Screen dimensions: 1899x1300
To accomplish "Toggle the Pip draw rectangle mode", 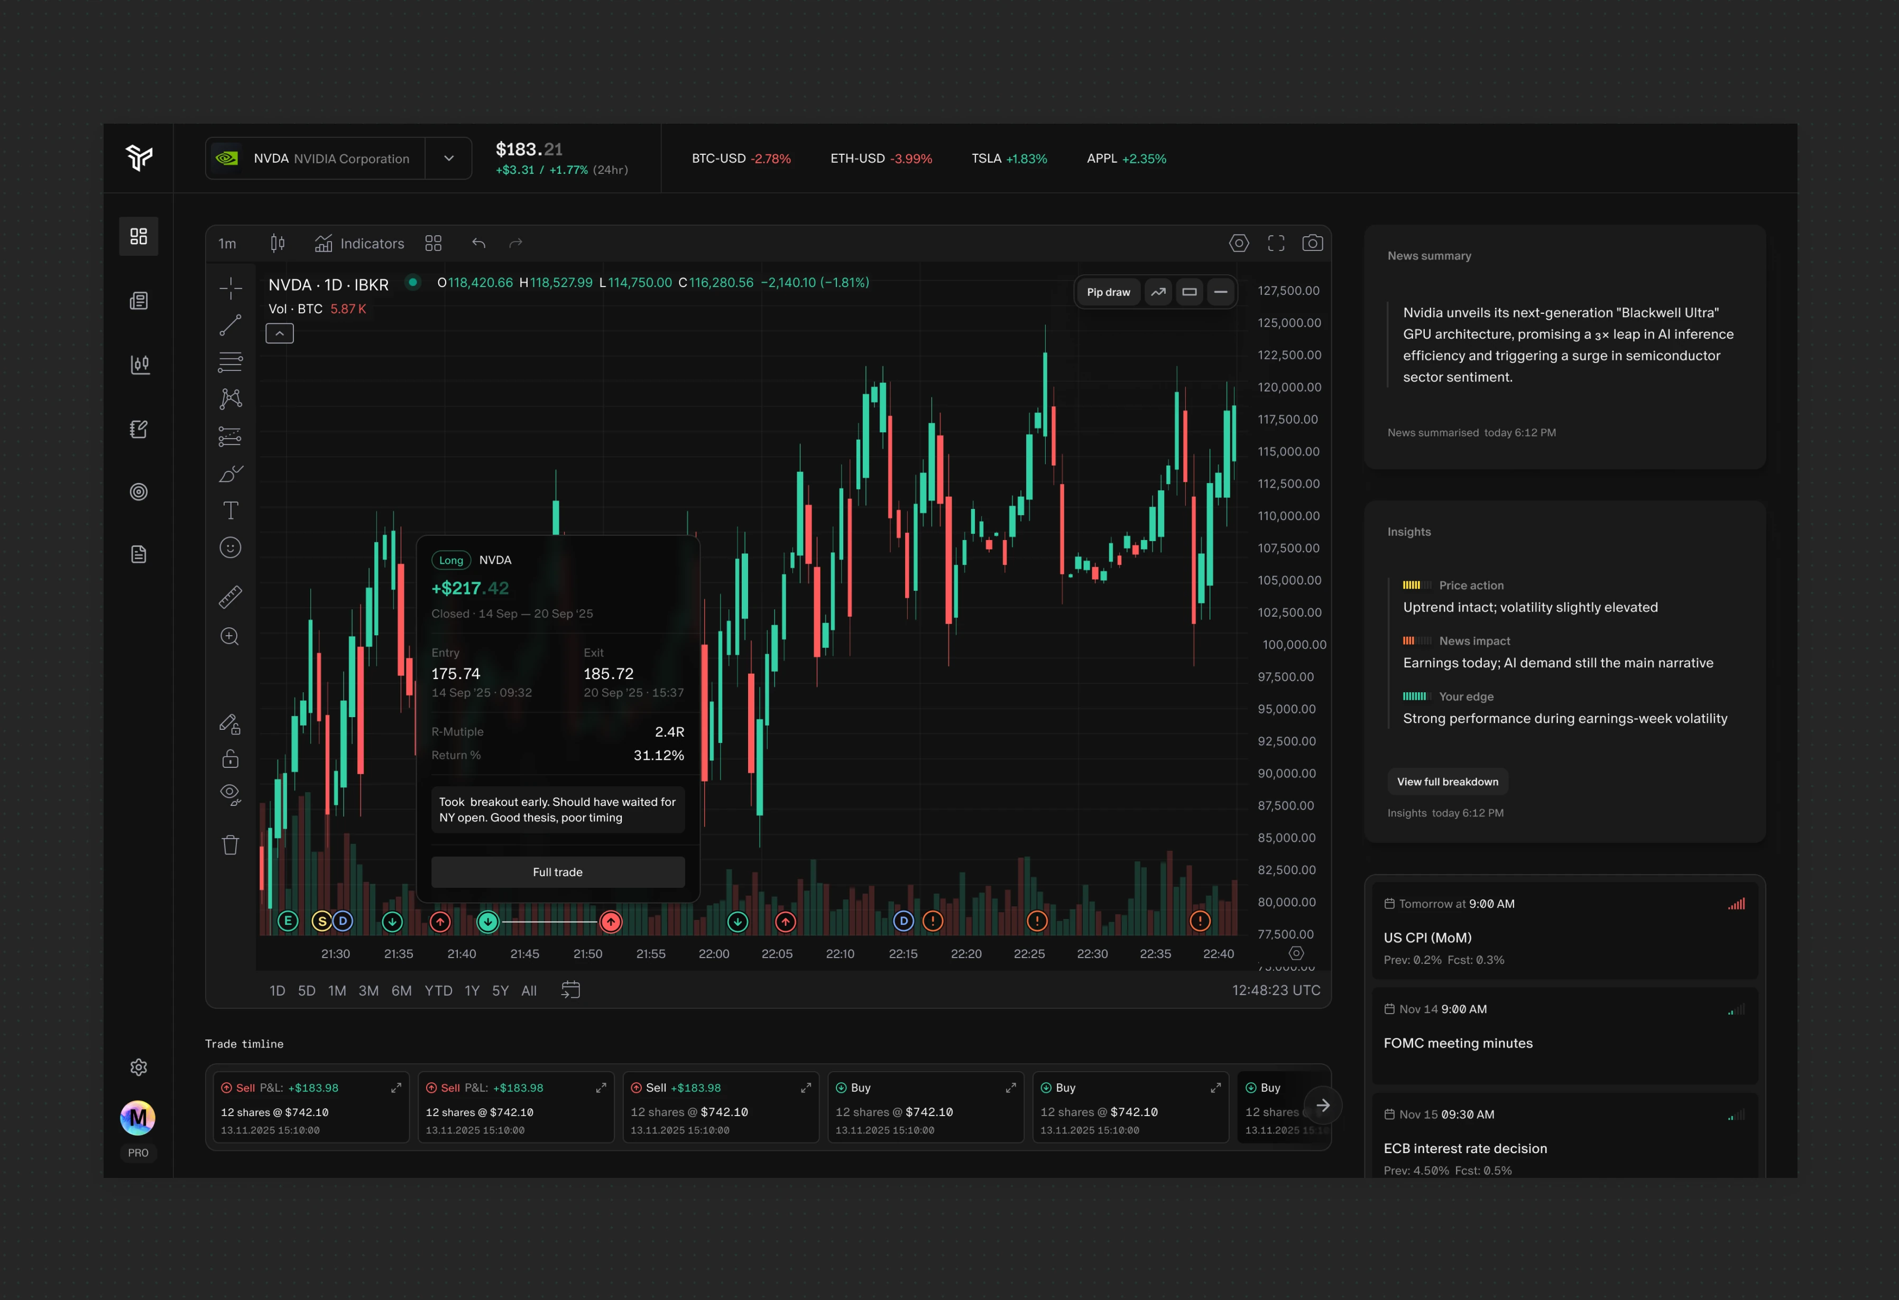I will [x=1190, y=292].
